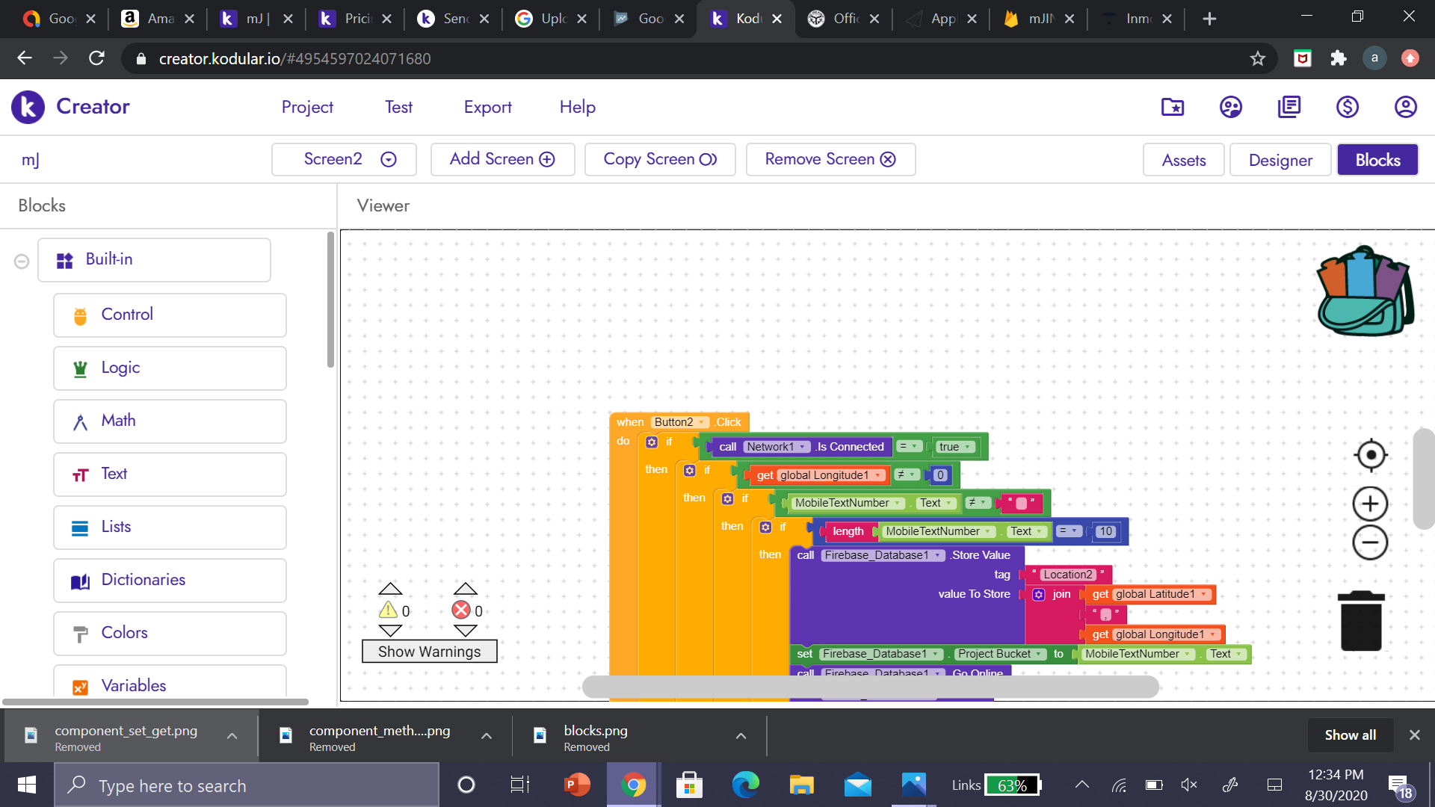Toggle the gear on Firebase join block
The width and height of the screenshot is (1435, 807).
(x=1039, y=595)
